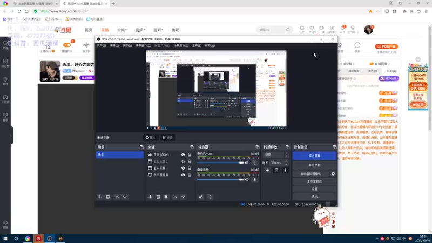The image size is (432, 243).
Task: Open advanced audio properties in mixer footer
Action: (200, 197)
